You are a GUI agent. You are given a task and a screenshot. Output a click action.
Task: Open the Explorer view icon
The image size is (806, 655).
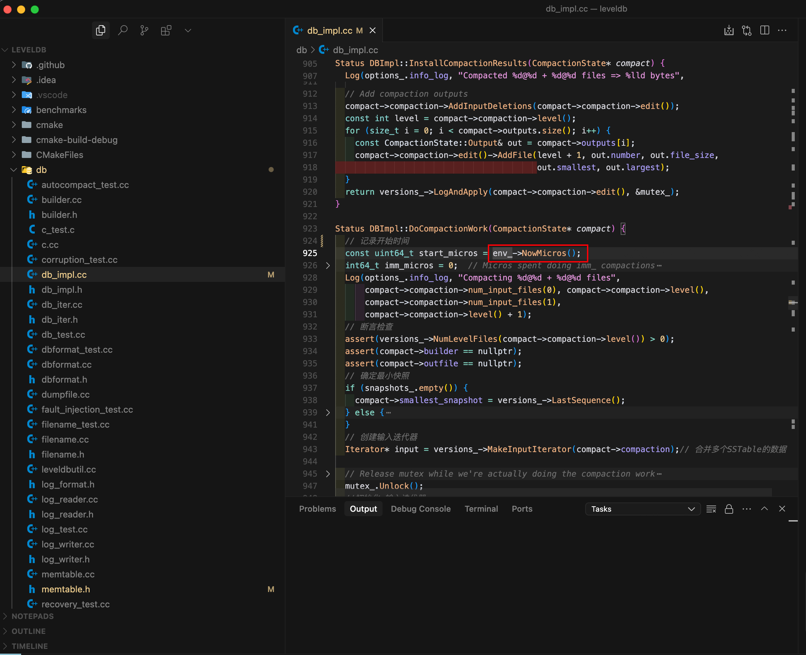click(x=100, y=30)
